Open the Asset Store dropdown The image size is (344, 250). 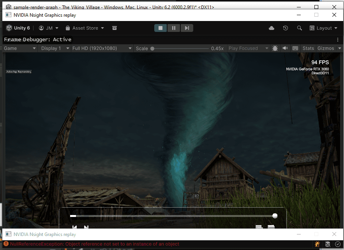(x=85, y=28)
